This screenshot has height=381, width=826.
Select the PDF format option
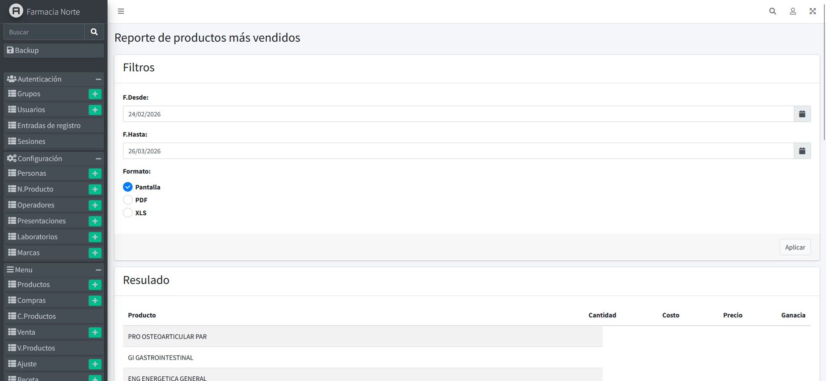click(x=128, y=200)
